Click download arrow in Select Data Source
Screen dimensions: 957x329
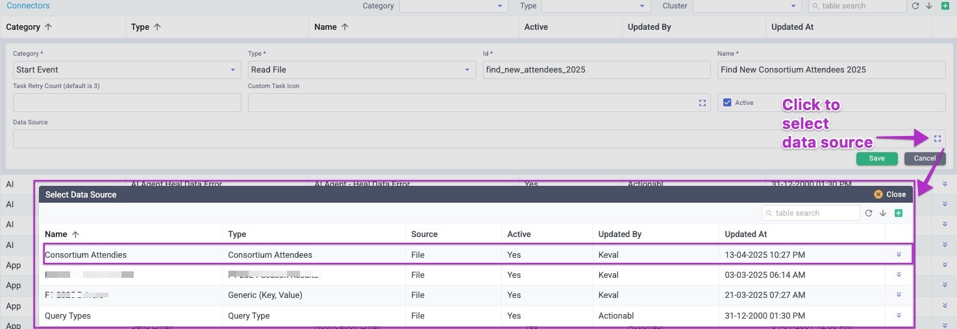click(x=883, y=213)
